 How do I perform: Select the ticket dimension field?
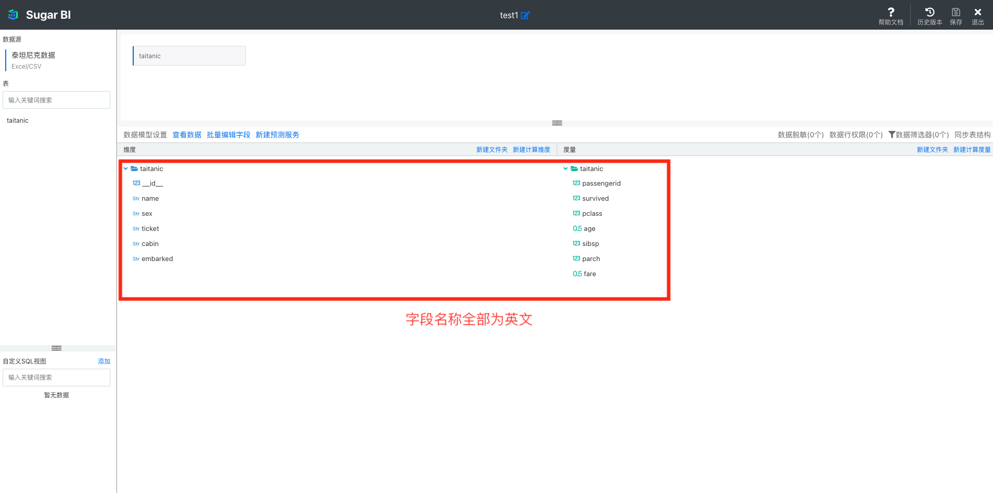(x=150, y=229)
